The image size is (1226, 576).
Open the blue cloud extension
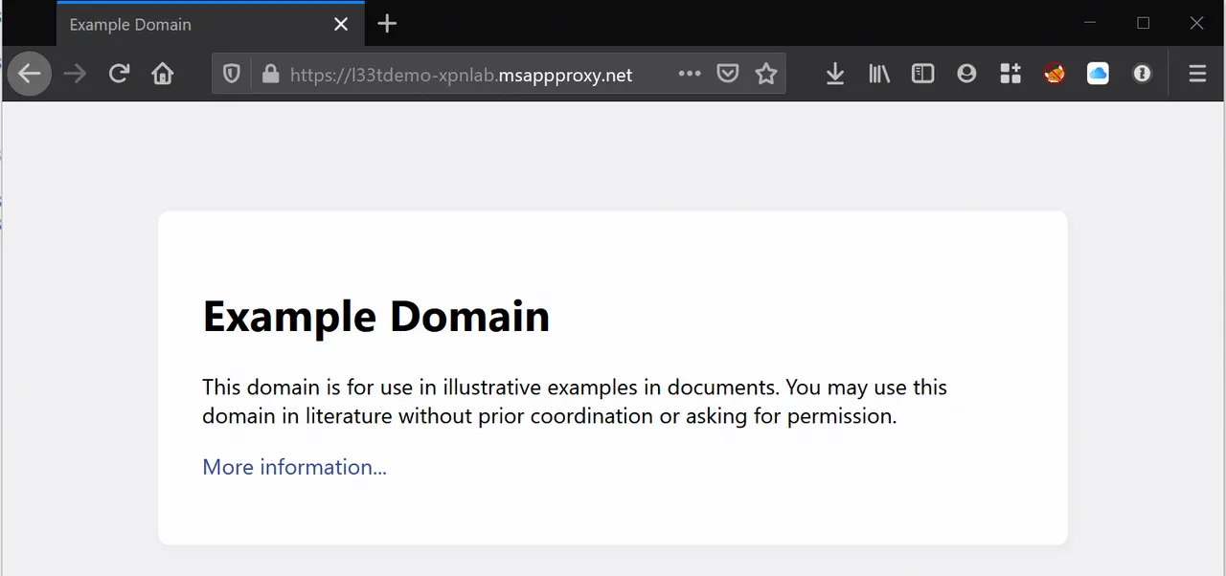point(1098,74)
